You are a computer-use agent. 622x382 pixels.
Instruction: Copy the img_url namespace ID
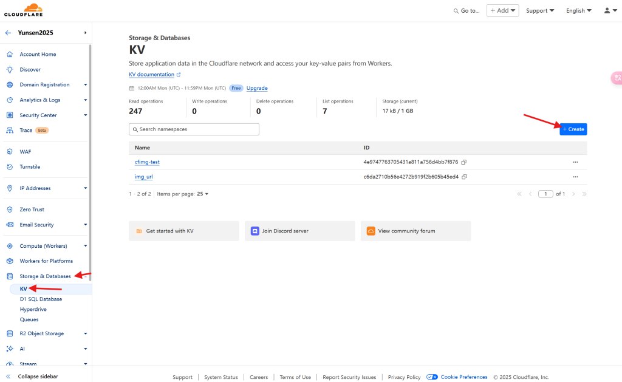coord(464,177)
